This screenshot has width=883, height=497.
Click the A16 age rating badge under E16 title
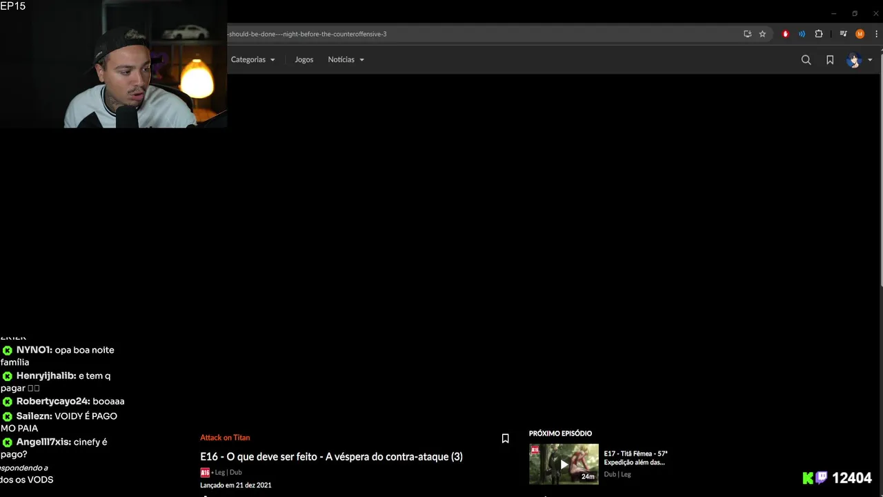pos(205,473)
